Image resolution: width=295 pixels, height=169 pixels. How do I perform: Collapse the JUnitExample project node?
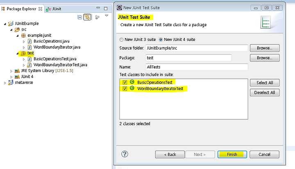(x=5, y=24)
